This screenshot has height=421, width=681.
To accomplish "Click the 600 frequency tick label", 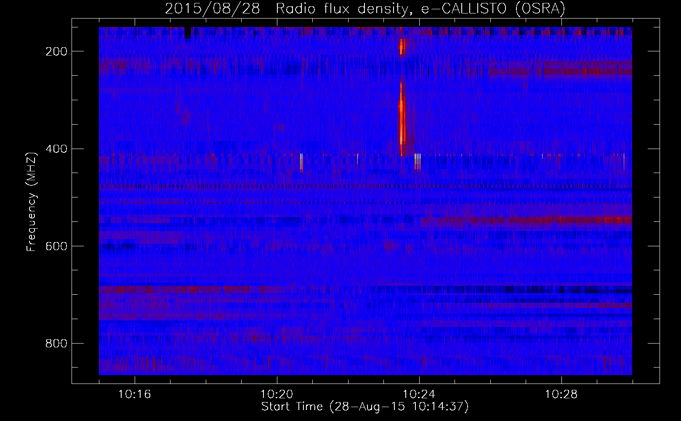I will (x=56, y=246).
